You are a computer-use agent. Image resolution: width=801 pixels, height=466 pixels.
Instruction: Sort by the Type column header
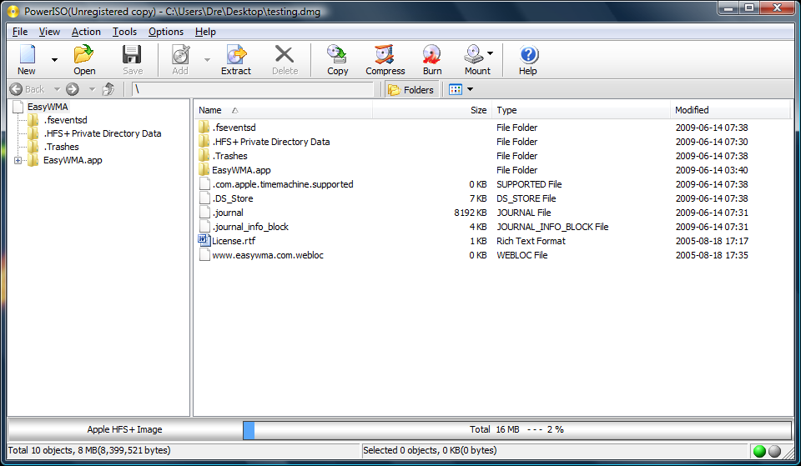[x=581, y=110]
